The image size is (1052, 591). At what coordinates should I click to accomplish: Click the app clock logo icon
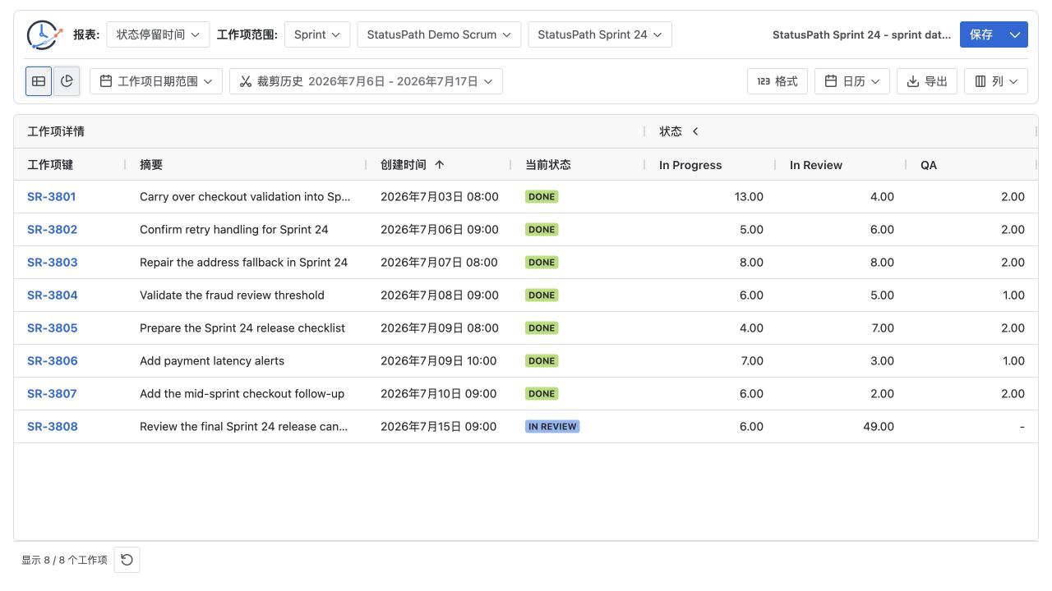[x=44, y=34]
